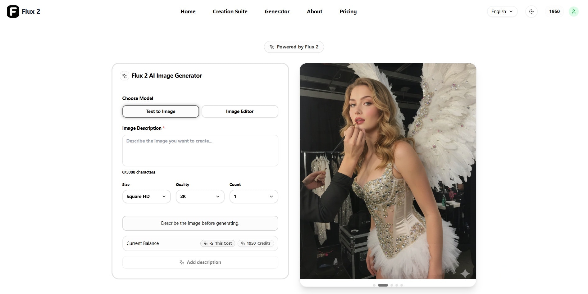This screenshot has width=588, height=294.
Task: Click the Flux 2 logo icon
Action: (x=13, y=11)
